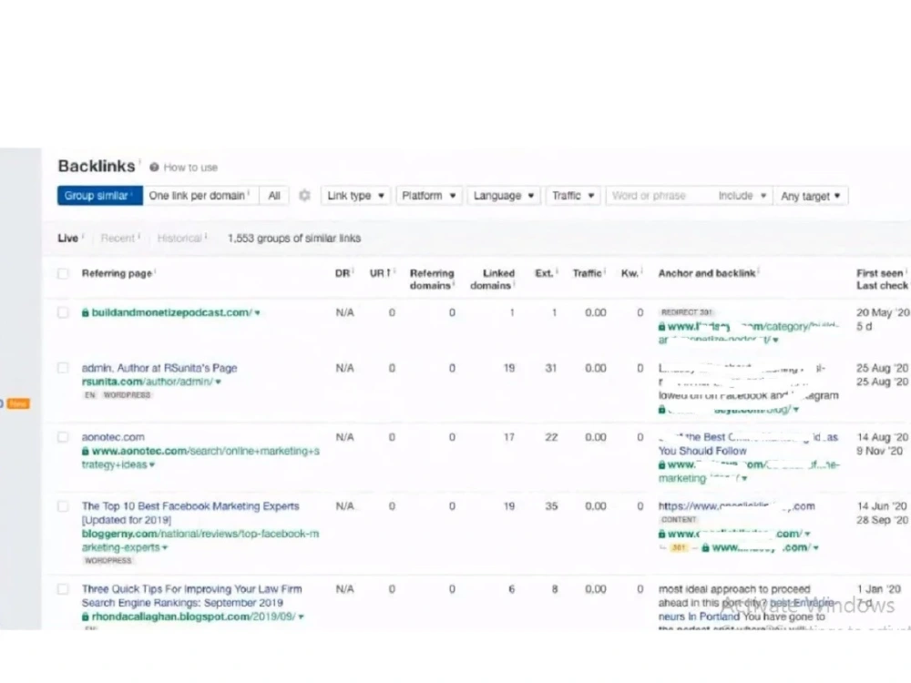Click the title admin, Author at RSunita's Page
This screenshot has height=683, width=911.
pyautogui.click(x=159, y=368)
